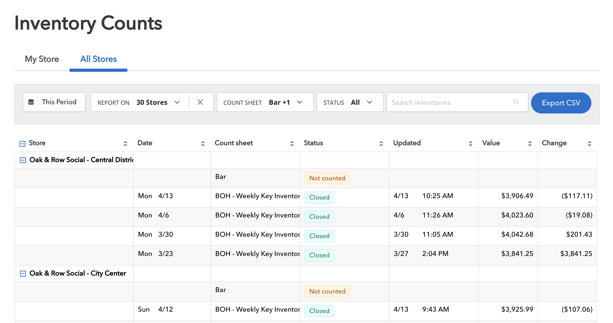Sort by Count sheet column arrows
Image resolution: width=613 pixels, height=323 pixels.
tap(292, 143)
